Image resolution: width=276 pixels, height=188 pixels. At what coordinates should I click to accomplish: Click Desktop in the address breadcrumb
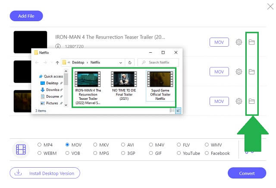pos(78,62)
